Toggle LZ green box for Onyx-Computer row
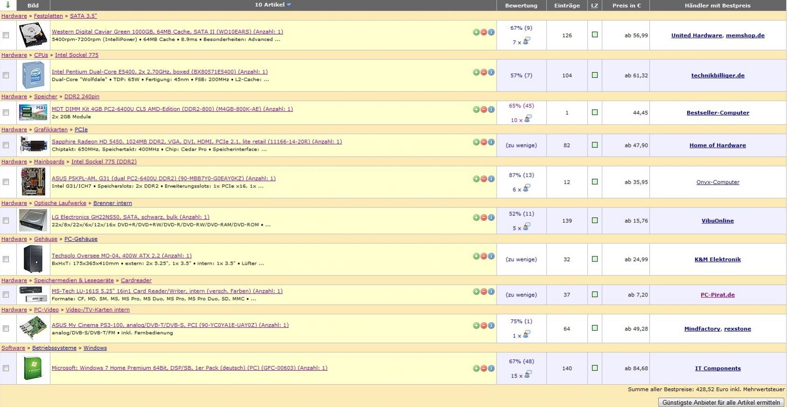The height and width of the screenshot is (407, 788). point(595,182)
